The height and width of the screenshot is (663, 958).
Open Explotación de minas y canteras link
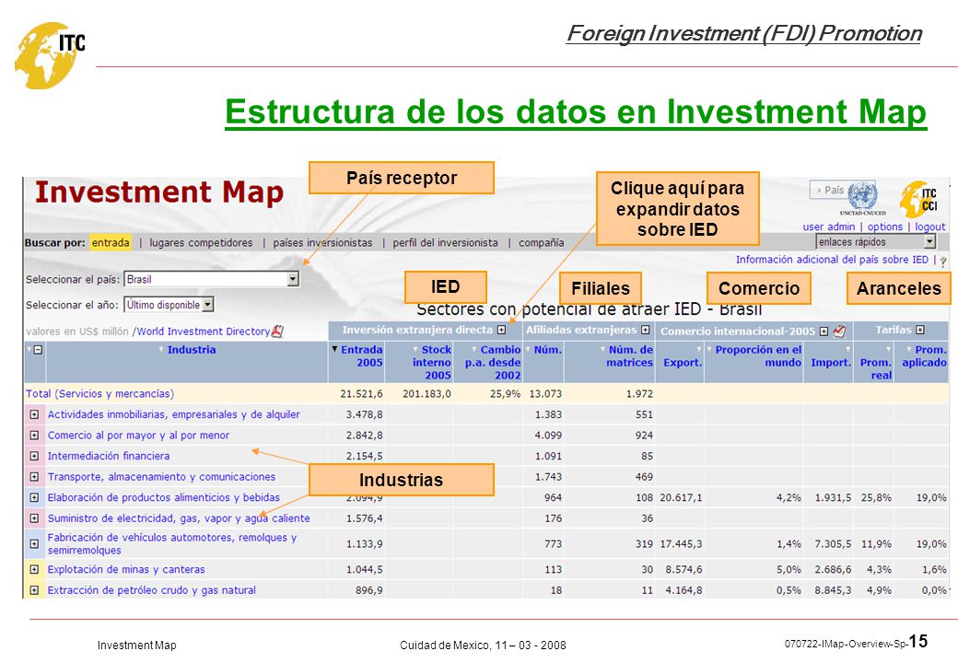(x=126, y=570)
